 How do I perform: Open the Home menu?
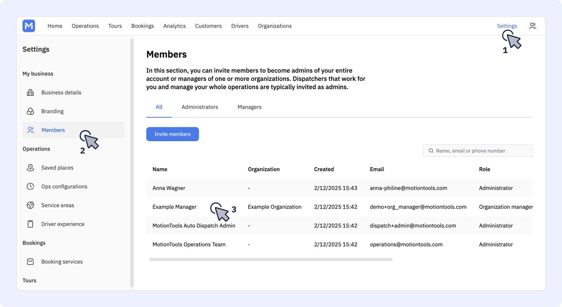pyautogui.click(x=55, y=26)
